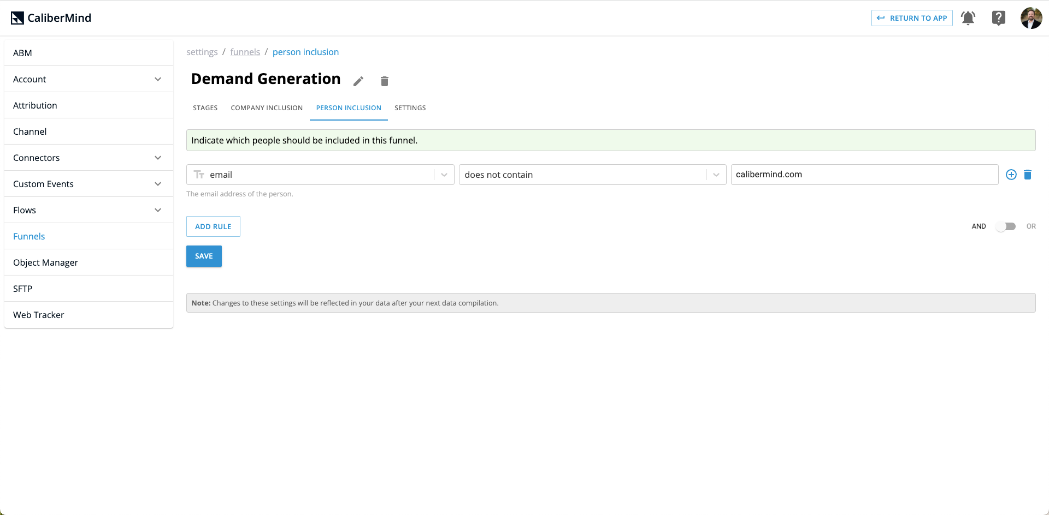
Task: Open ABM in the sidebar
Action: click(89, 53)
